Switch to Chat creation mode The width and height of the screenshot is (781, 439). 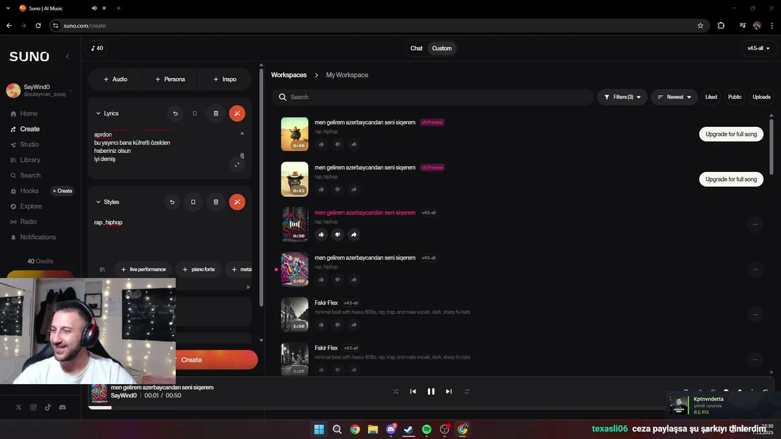point(416,48)
